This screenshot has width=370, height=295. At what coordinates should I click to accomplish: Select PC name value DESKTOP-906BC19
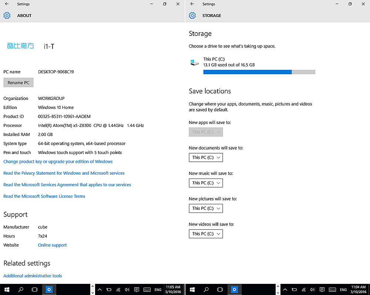pos(56,72)
